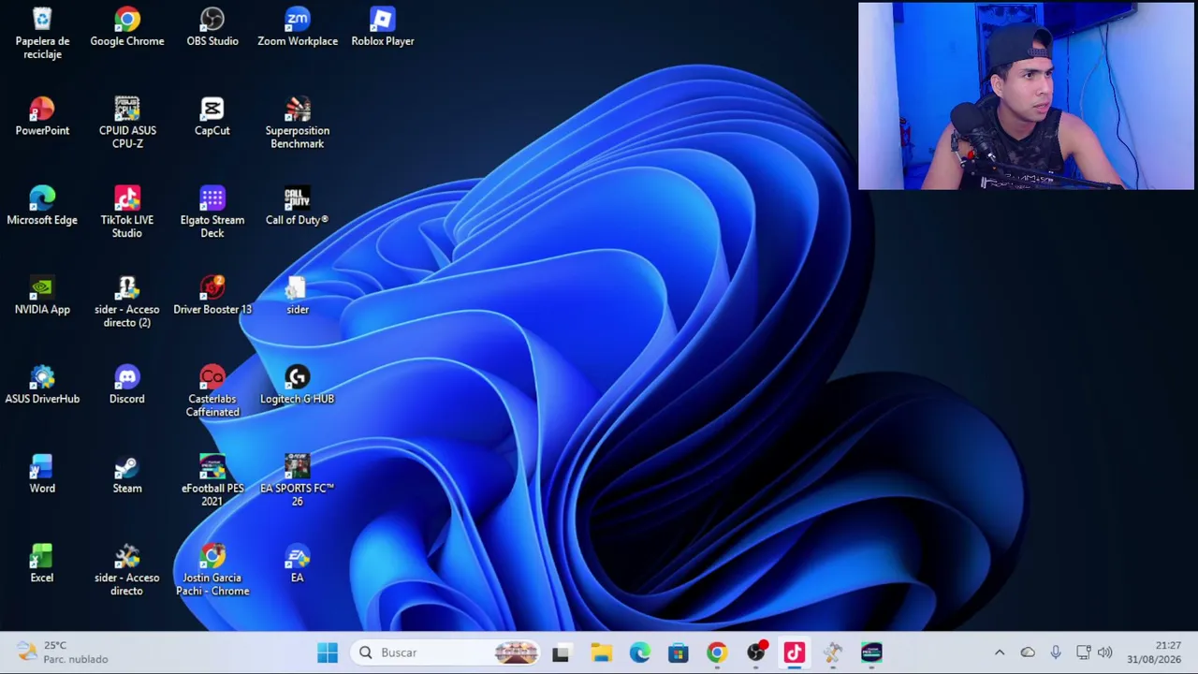
Task: Select the NVIDIA App desktop icon
Action: [42, 296]
